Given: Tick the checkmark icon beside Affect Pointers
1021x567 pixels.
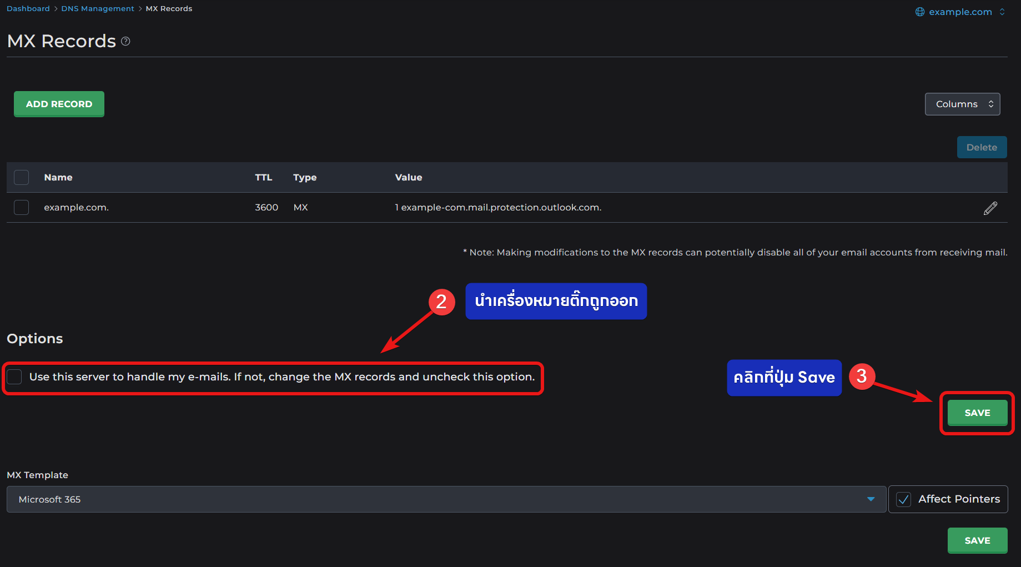Looking at the screenshot, I should coord(904,499).
